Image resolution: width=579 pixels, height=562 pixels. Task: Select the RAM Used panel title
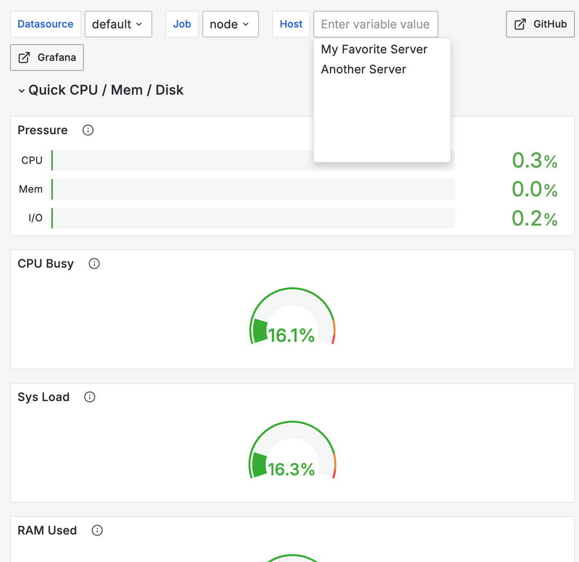47,530
